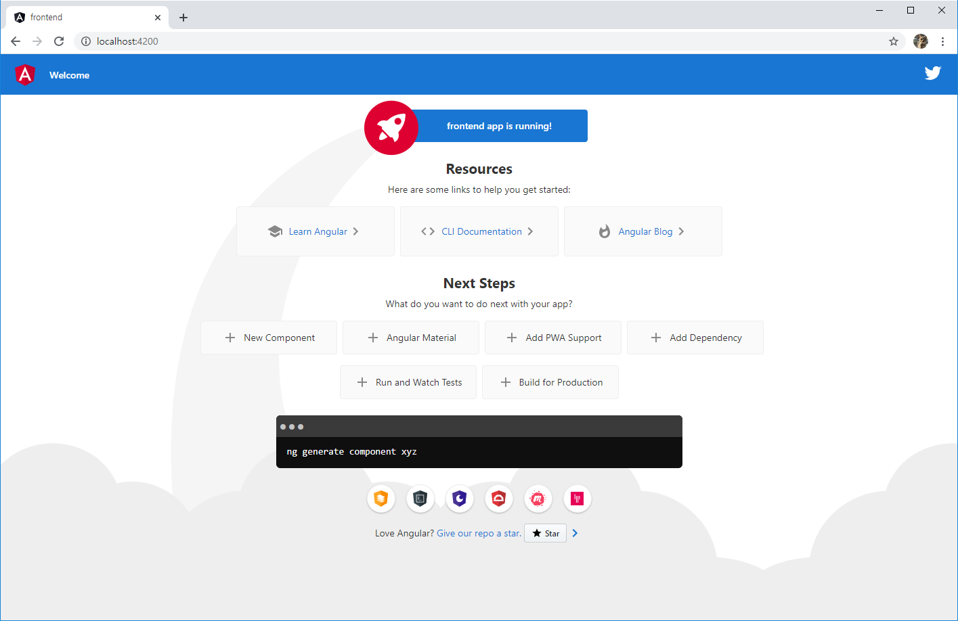Open the Twitter bird icon in header
The image size is (958, 621).
[x=933, y=73]
